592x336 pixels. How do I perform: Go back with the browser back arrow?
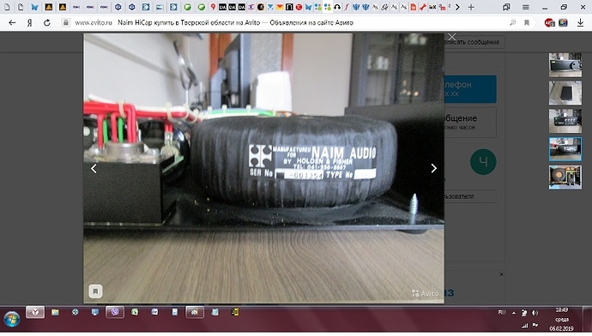coord(12,22)
